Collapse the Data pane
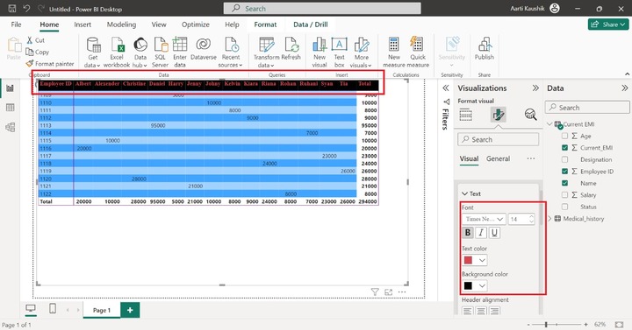 pyautogui.click(x=624, y=88)
